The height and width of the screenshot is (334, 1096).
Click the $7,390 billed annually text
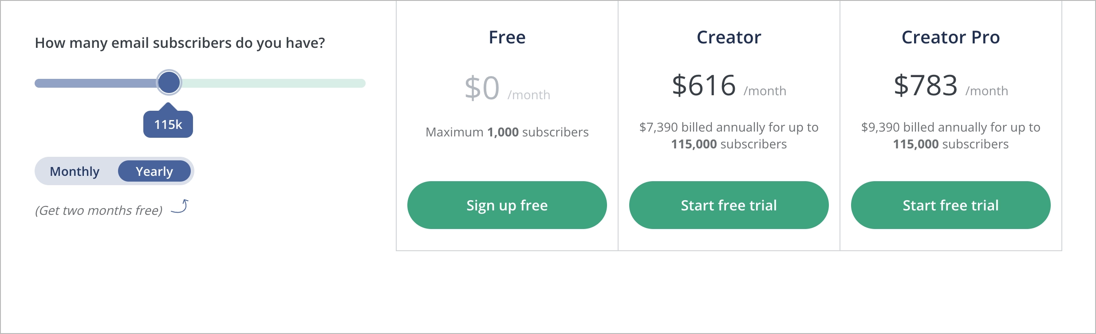coord(728,135)
